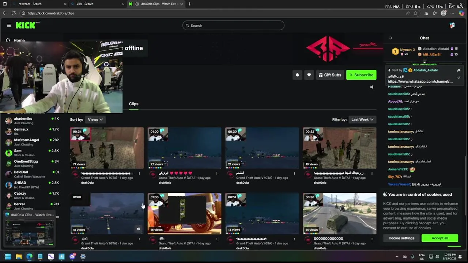
Task: Reload the page with the refresh icon
Action: [14, 13]
